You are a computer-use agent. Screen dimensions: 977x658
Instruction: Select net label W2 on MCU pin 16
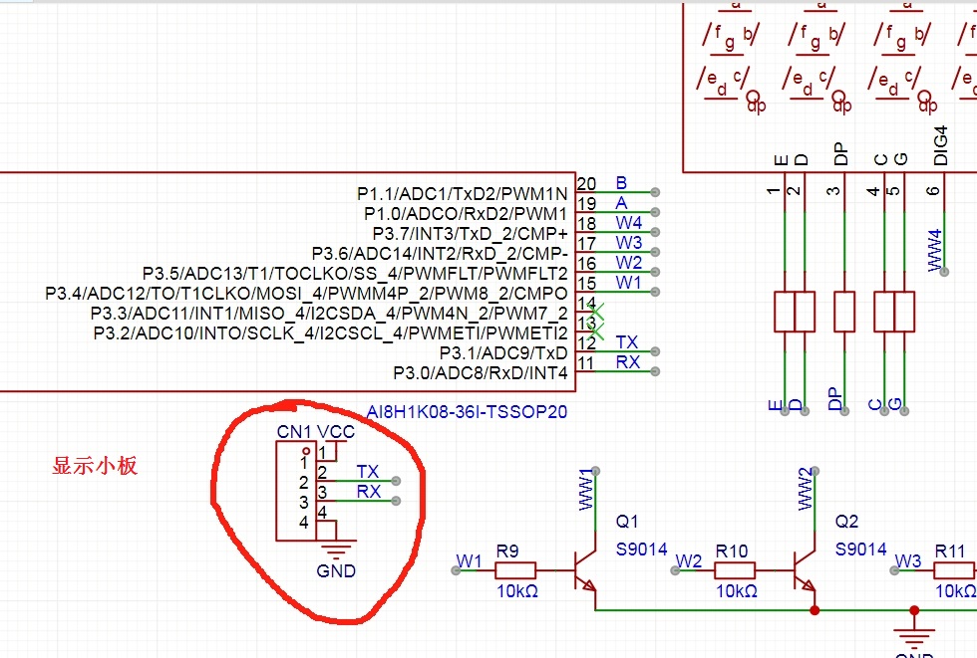coord(629,263)
